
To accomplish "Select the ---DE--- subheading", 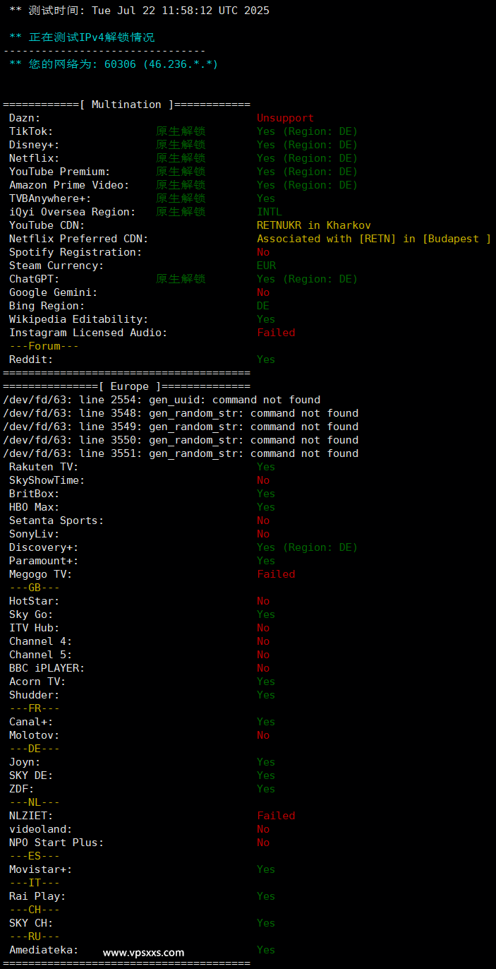I will coord(35,749).
